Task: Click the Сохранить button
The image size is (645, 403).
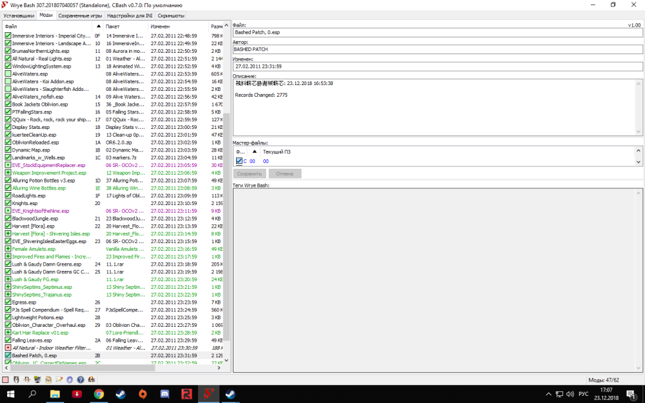Action: (x=249, y=173)
